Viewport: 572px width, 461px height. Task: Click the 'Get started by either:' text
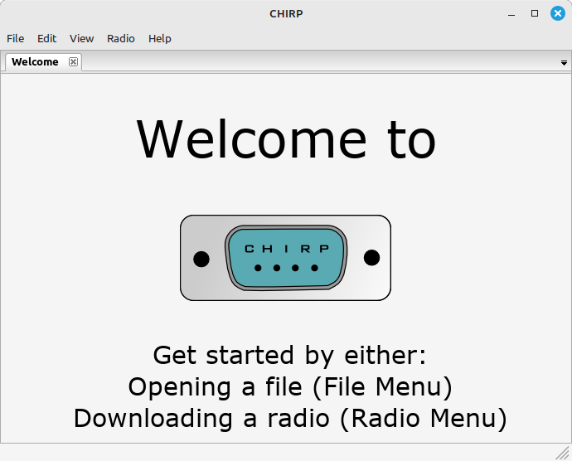click(289, 355)
